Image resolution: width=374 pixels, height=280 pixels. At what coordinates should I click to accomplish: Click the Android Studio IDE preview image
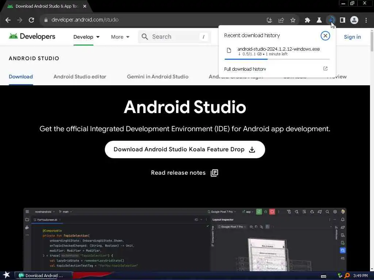pos(185,239)
